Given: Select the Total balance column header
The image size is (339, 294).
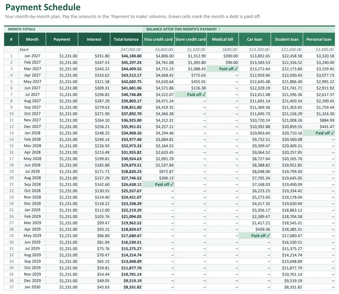Looking at the screenshot, I should click(126, 39).
